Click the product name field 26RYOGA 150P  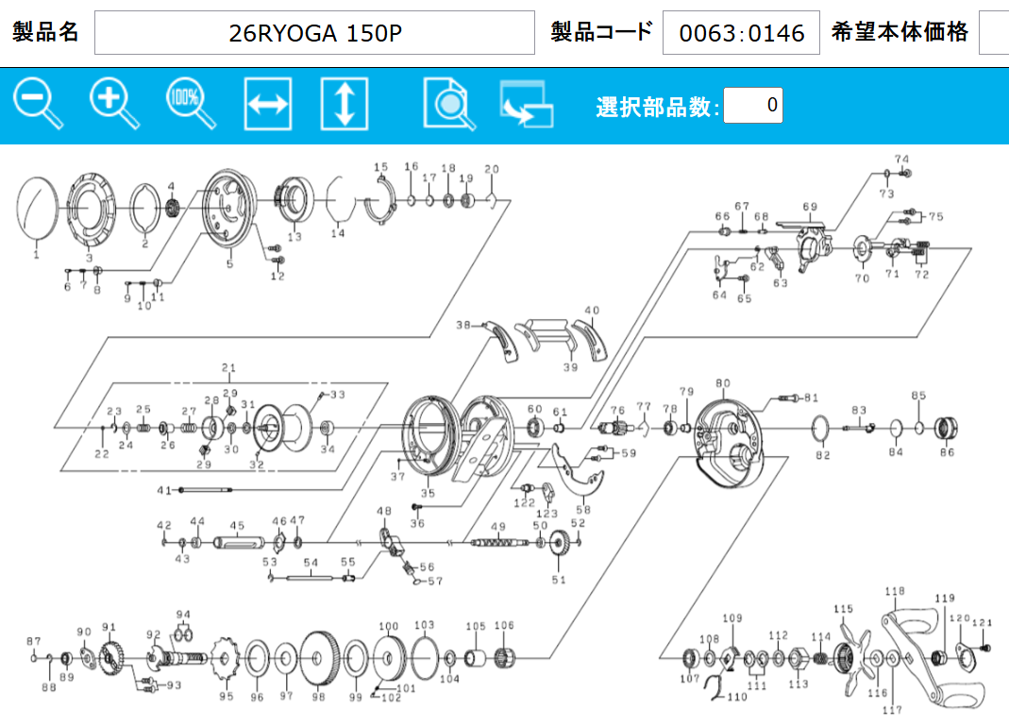pyautogui.click(x=314, y=33)
